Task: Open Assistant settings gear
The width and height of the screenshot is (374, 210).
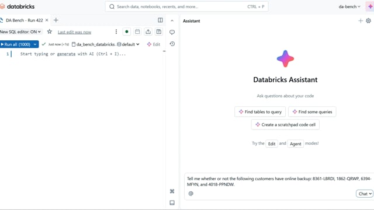Action: [x=368, y=21]
